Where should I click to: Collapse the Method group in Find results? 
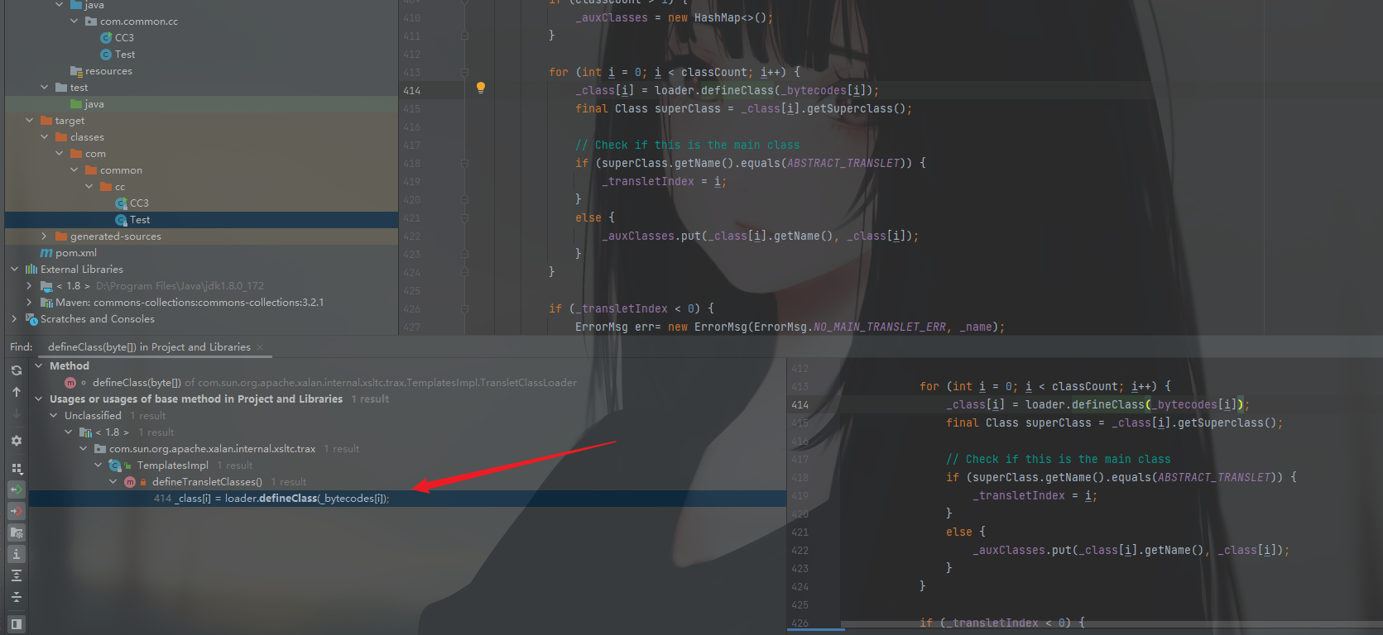tap(39, 366)
